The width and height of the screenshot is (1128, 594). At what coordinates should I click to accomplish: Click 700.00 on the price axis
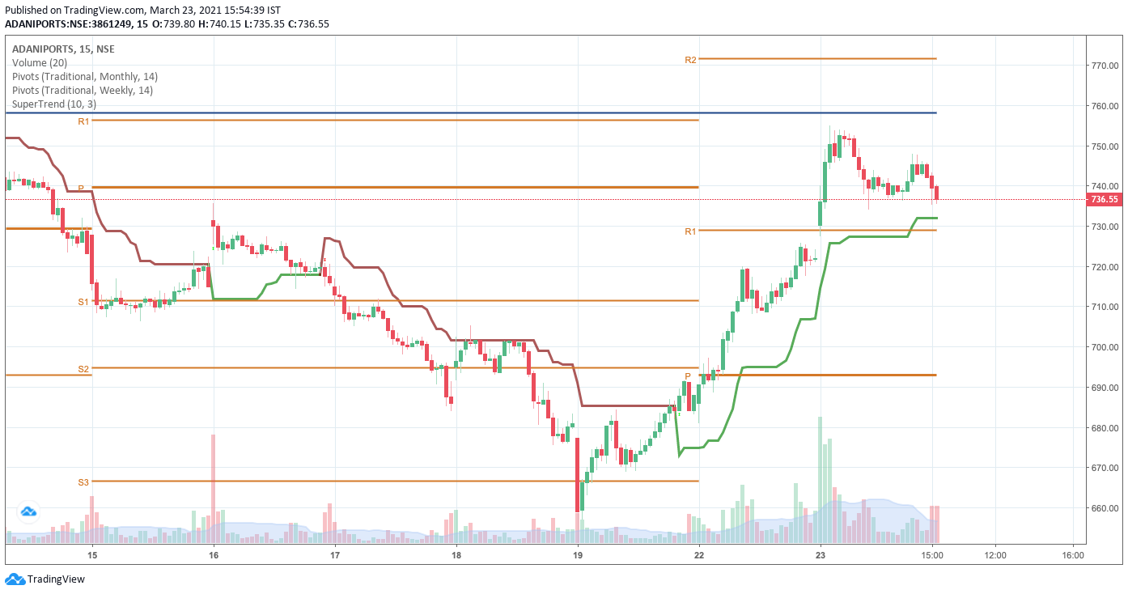1105,347
